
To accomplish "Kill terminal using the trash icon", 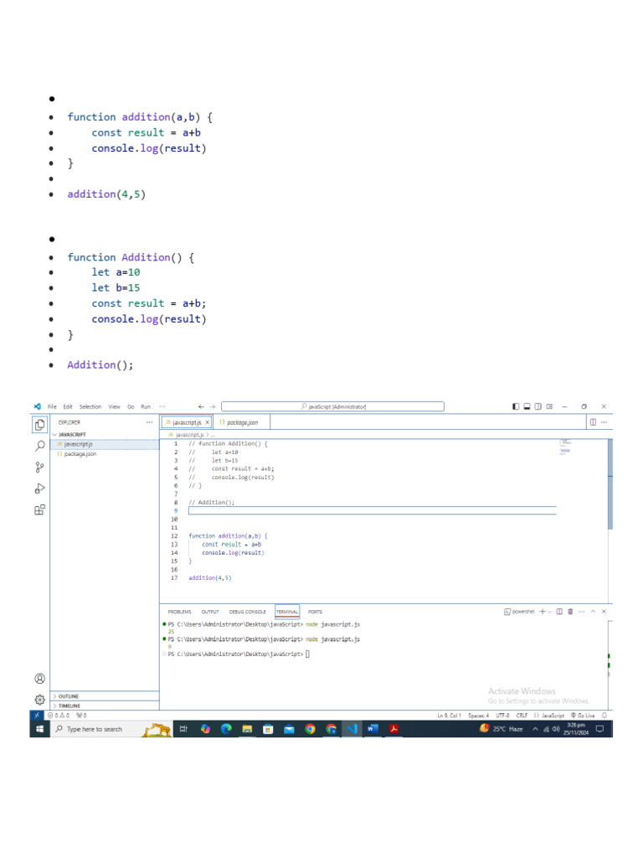I will click(x=570, y=612).
